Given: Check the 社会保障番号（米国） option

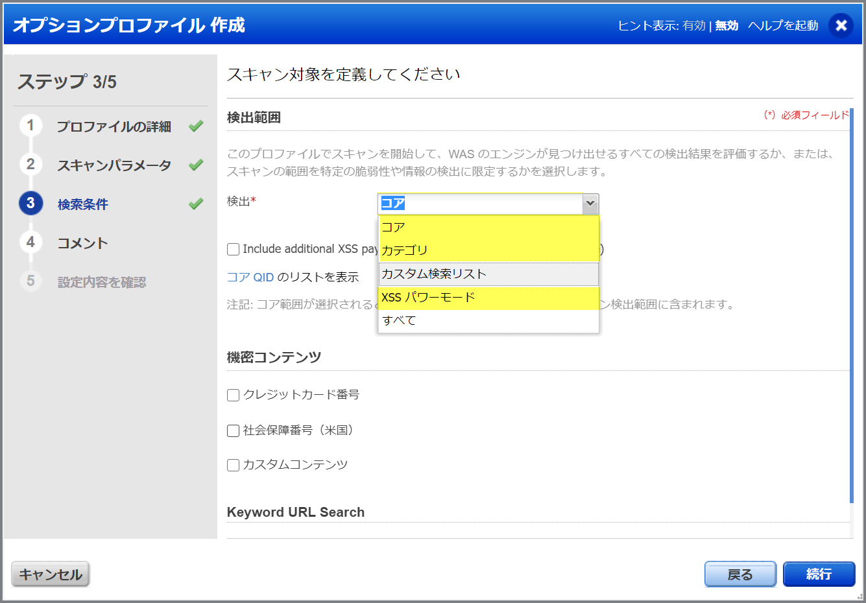Looking at the screenshot, I should coord(233,430).
